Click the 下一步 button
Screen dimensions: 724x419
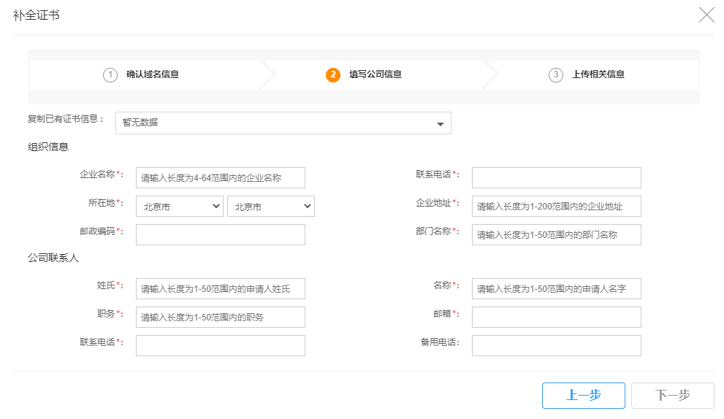pyautogui.click(x=673, y=396)
